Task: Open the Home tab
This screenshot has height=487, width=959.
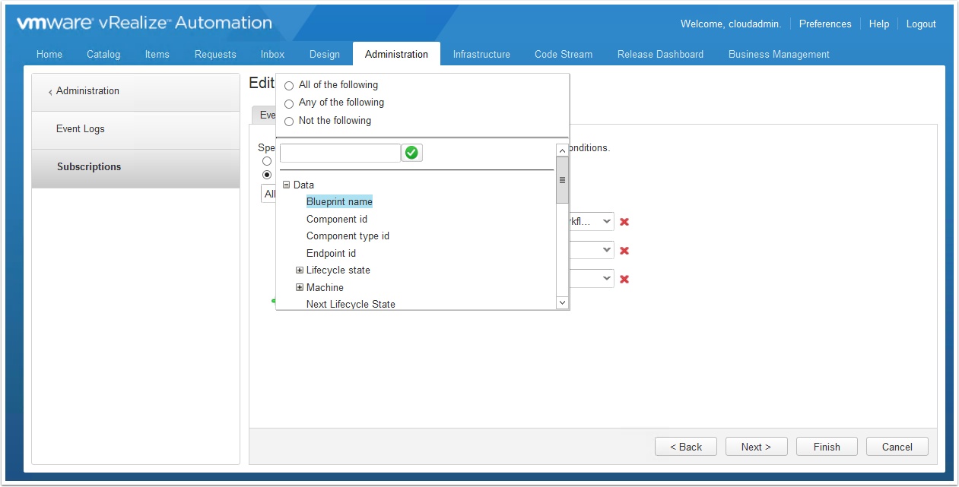Action: click(49, 54)
